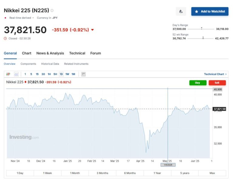Click the star icon on Add to Watchlist
Screen dimensions: 233x180
tap(197, 12)
